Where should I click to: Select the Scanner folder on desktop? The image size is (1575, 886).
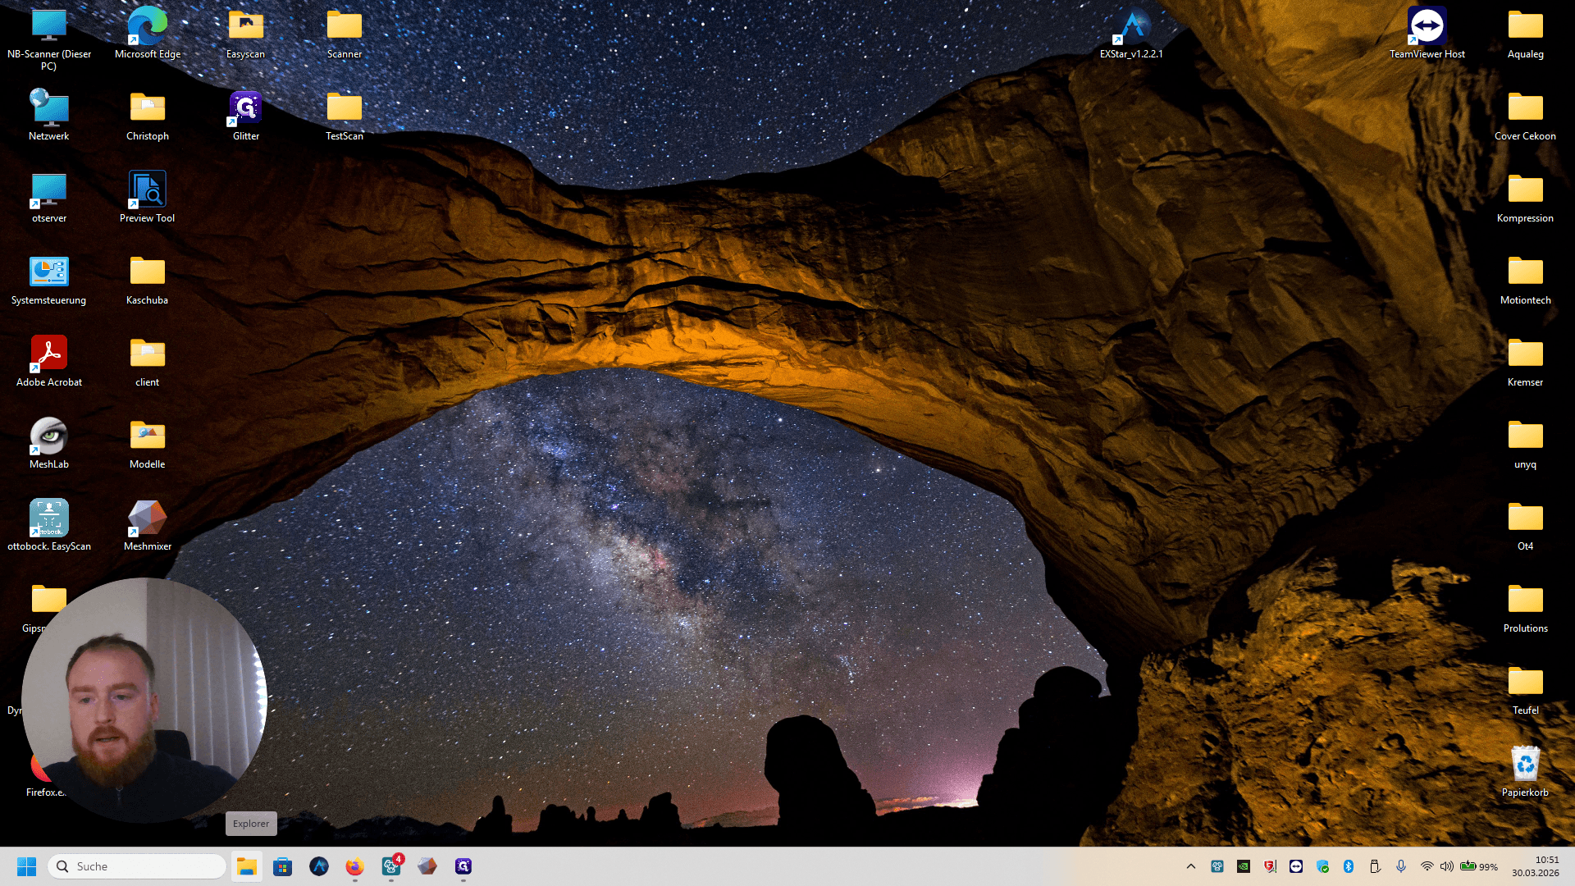345,34
